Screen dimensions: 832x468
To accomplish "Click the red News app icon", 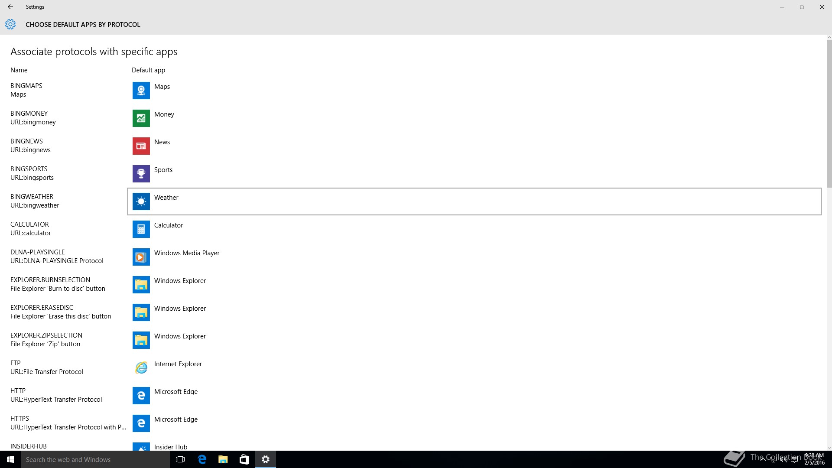I will pos(141,146).
